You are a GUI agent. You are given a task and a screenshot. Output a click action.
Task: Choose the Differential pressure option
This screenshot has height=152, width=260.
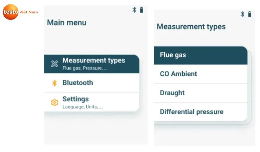click(x=191, y=112)
